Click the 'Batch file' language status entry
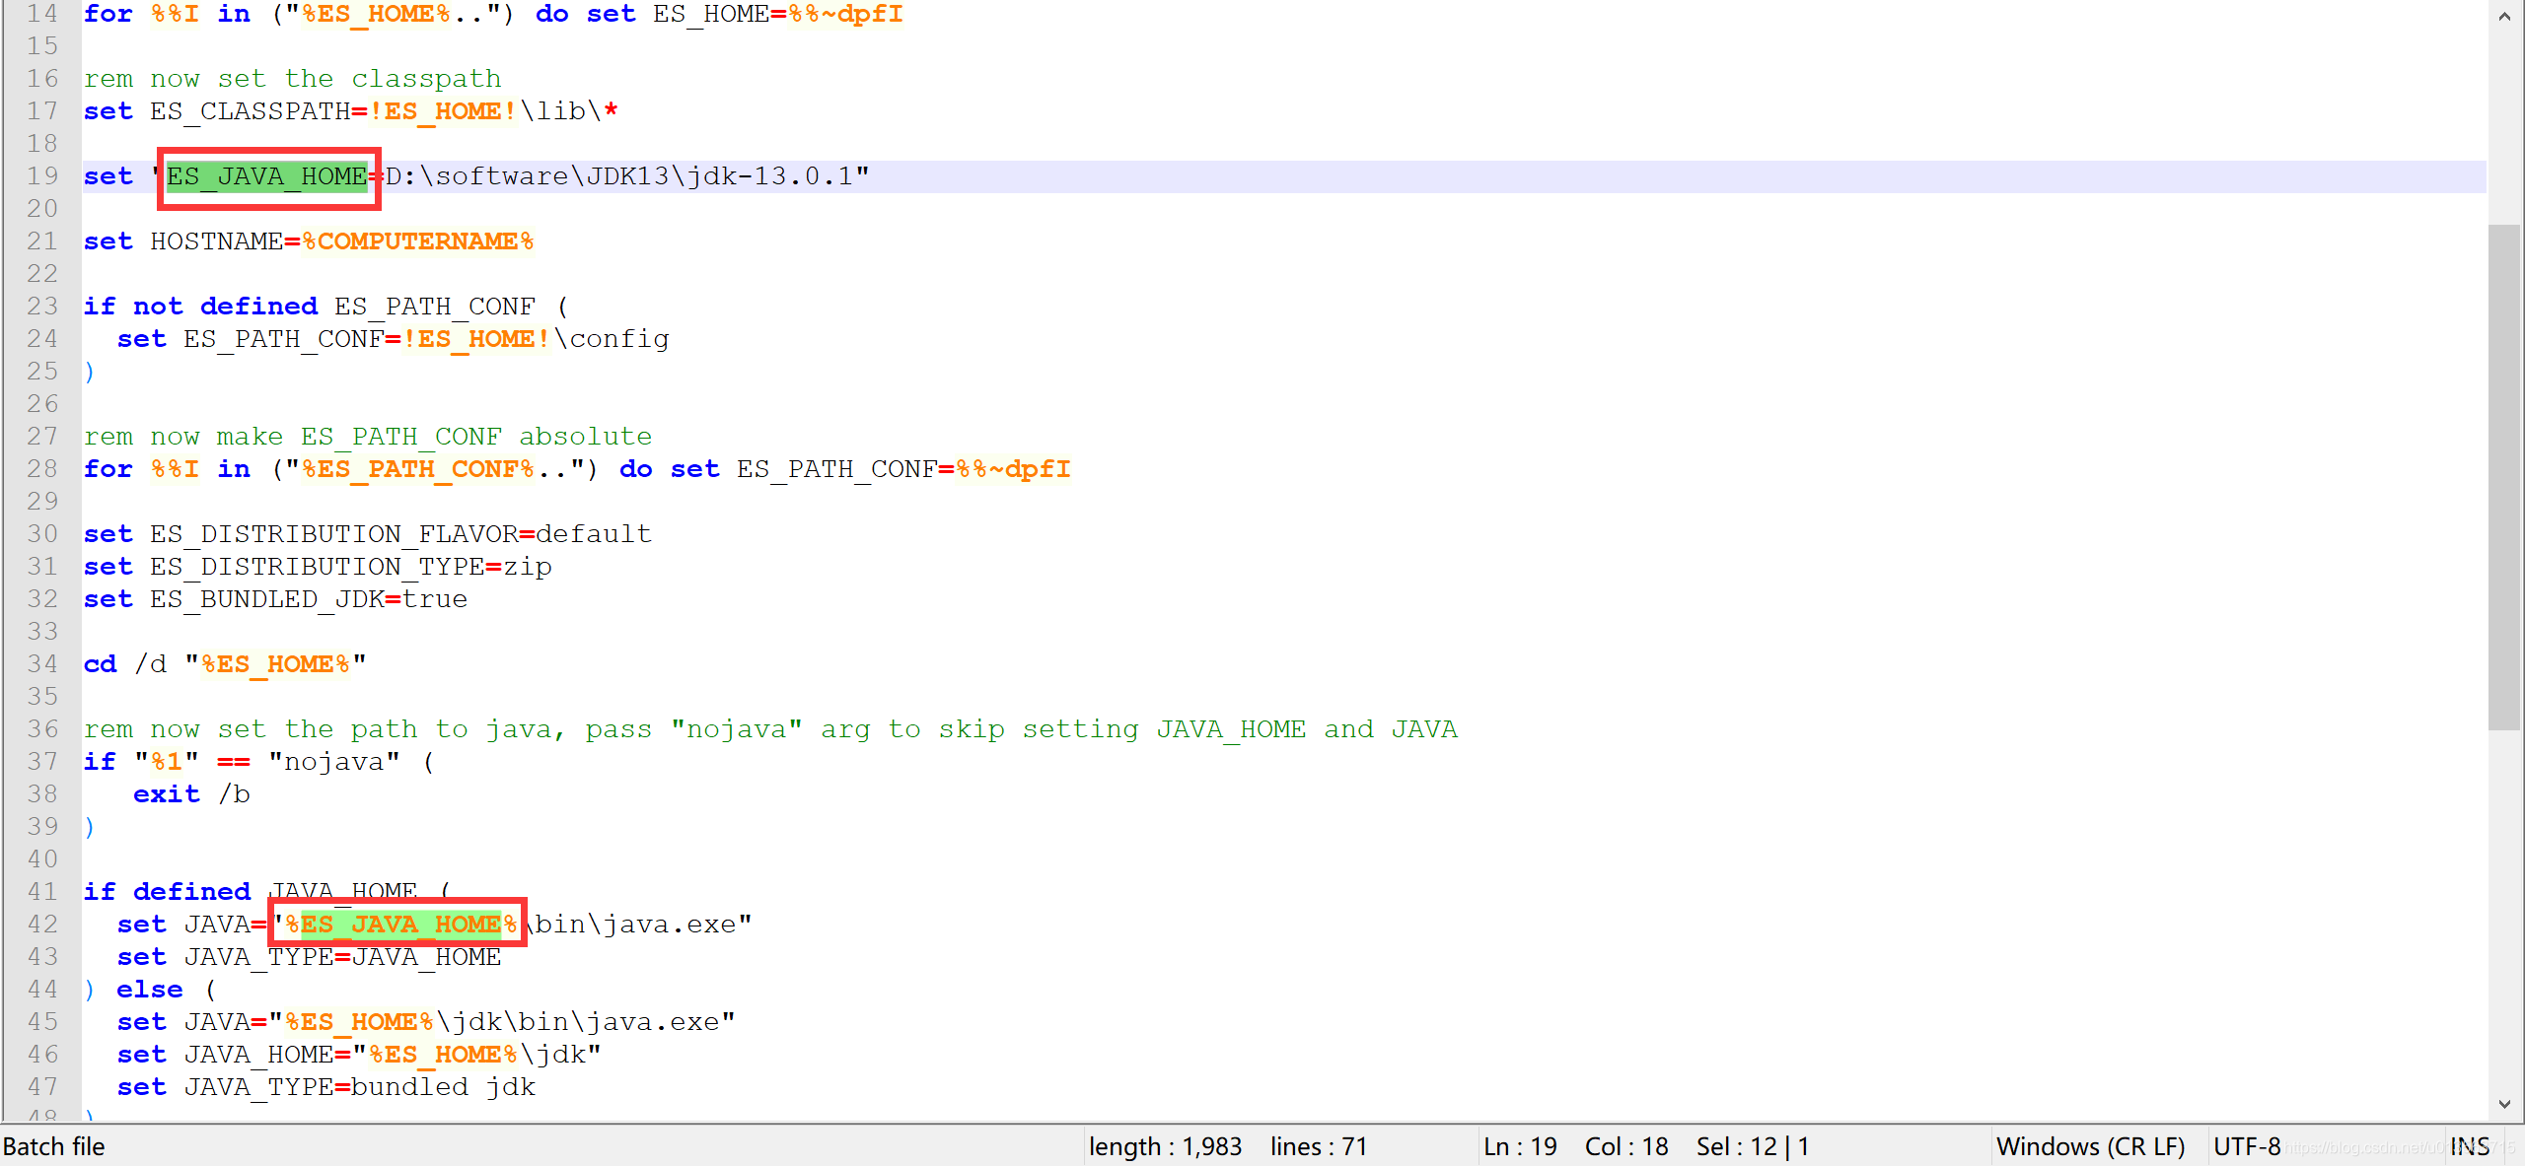2525x1166 pixels. (x=54, y=1146)
